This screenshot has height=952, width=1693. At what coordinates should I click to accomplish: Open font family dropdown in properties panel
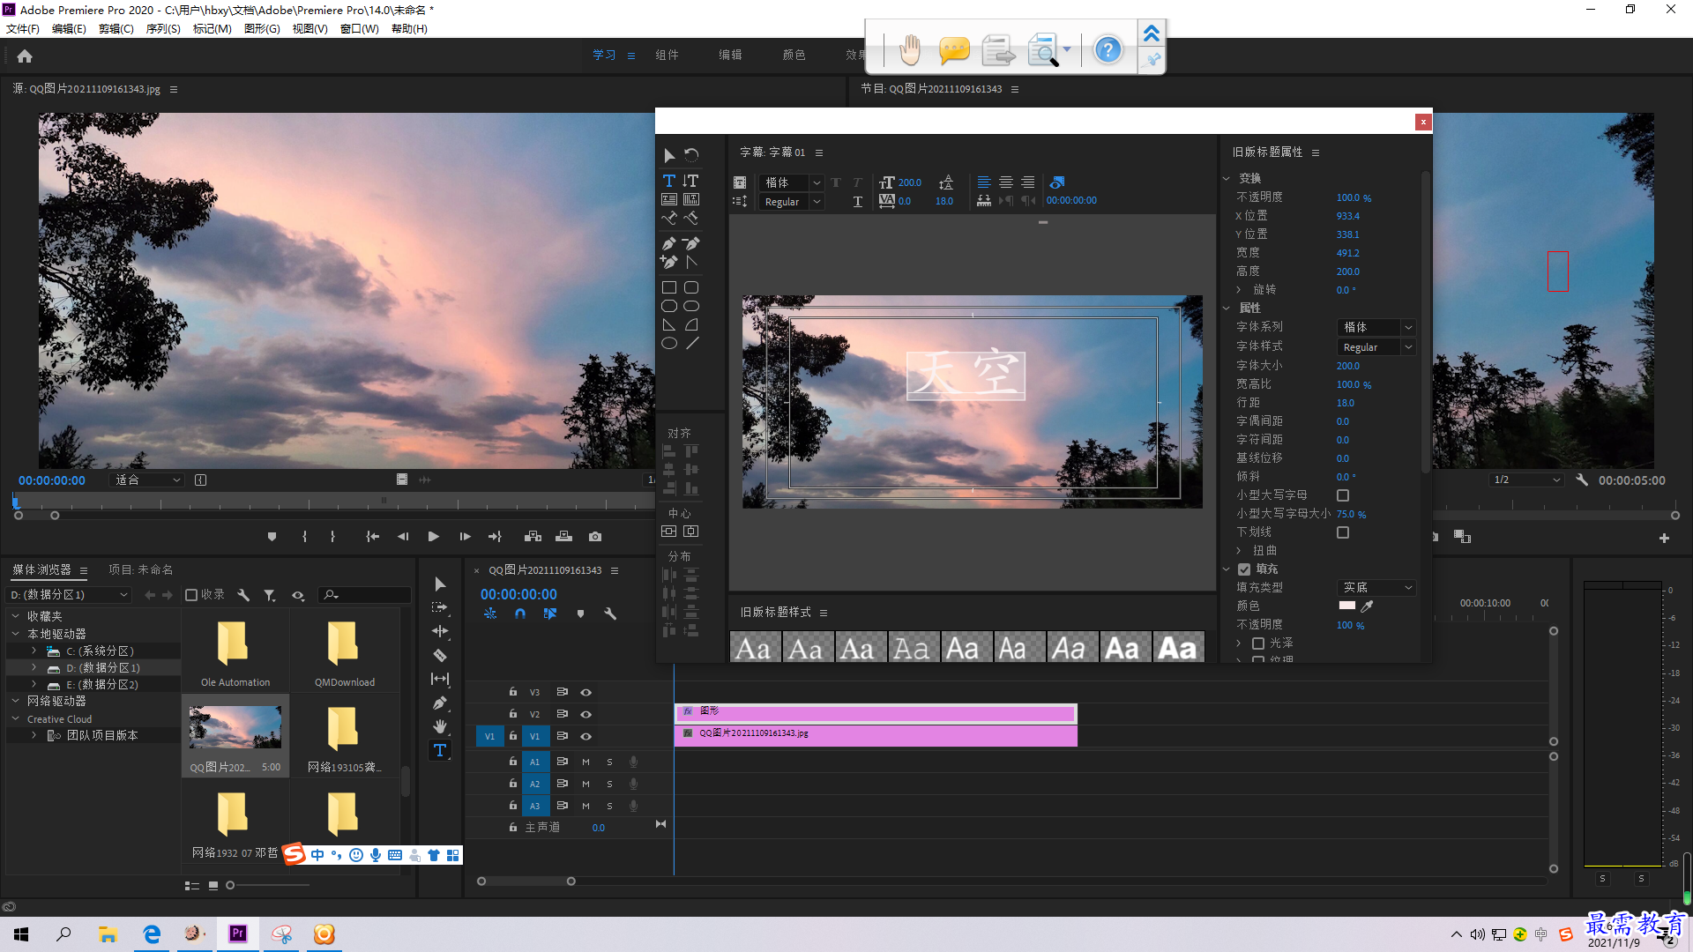click(1376, 327)
